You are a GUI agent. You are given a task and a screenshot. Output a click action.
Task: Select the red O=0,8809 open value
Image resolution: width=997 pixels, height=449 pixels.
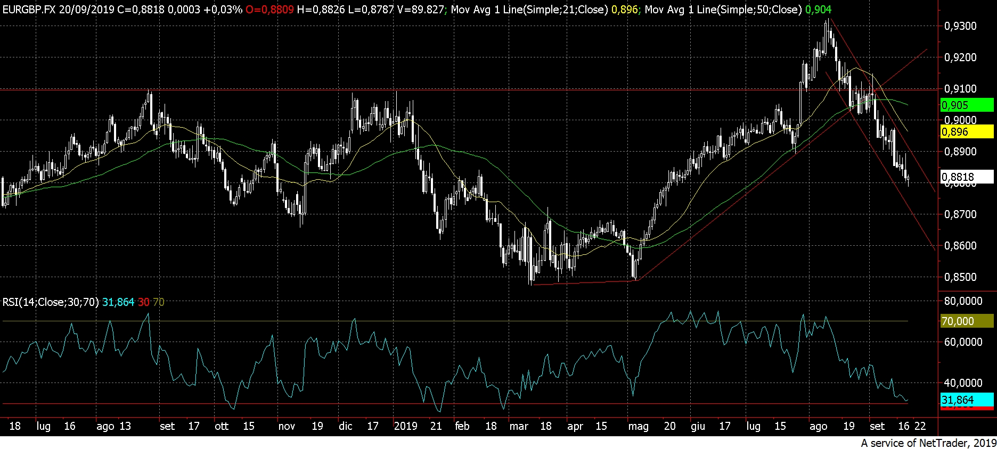pos(269,10)
